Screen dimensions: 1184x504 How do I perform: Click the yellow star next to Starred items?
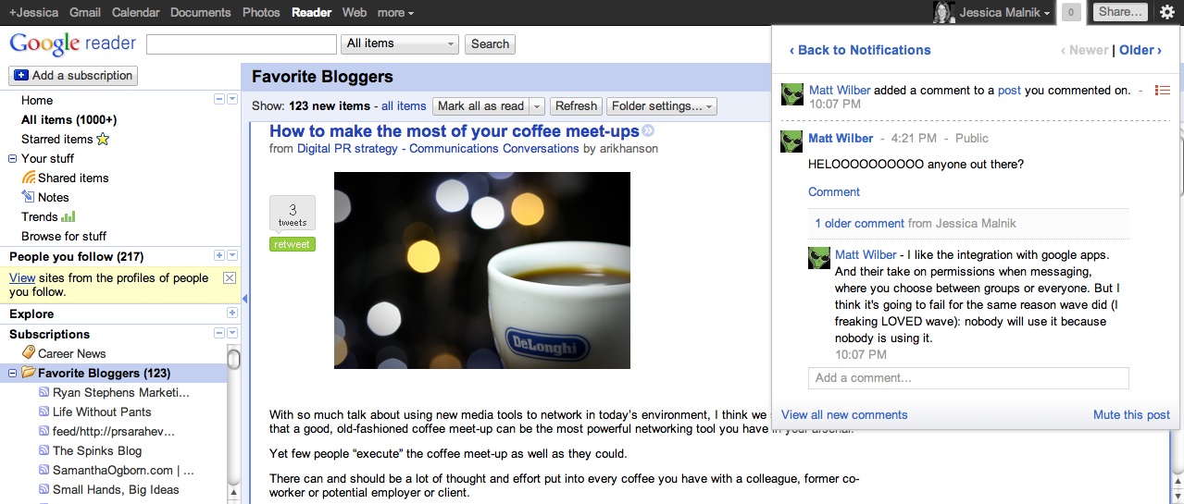[103, 140]
